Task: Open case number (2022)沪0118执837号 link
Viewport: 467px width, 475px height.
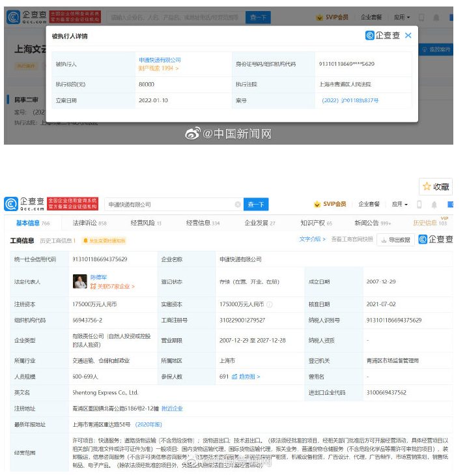Action: (350, 100)
